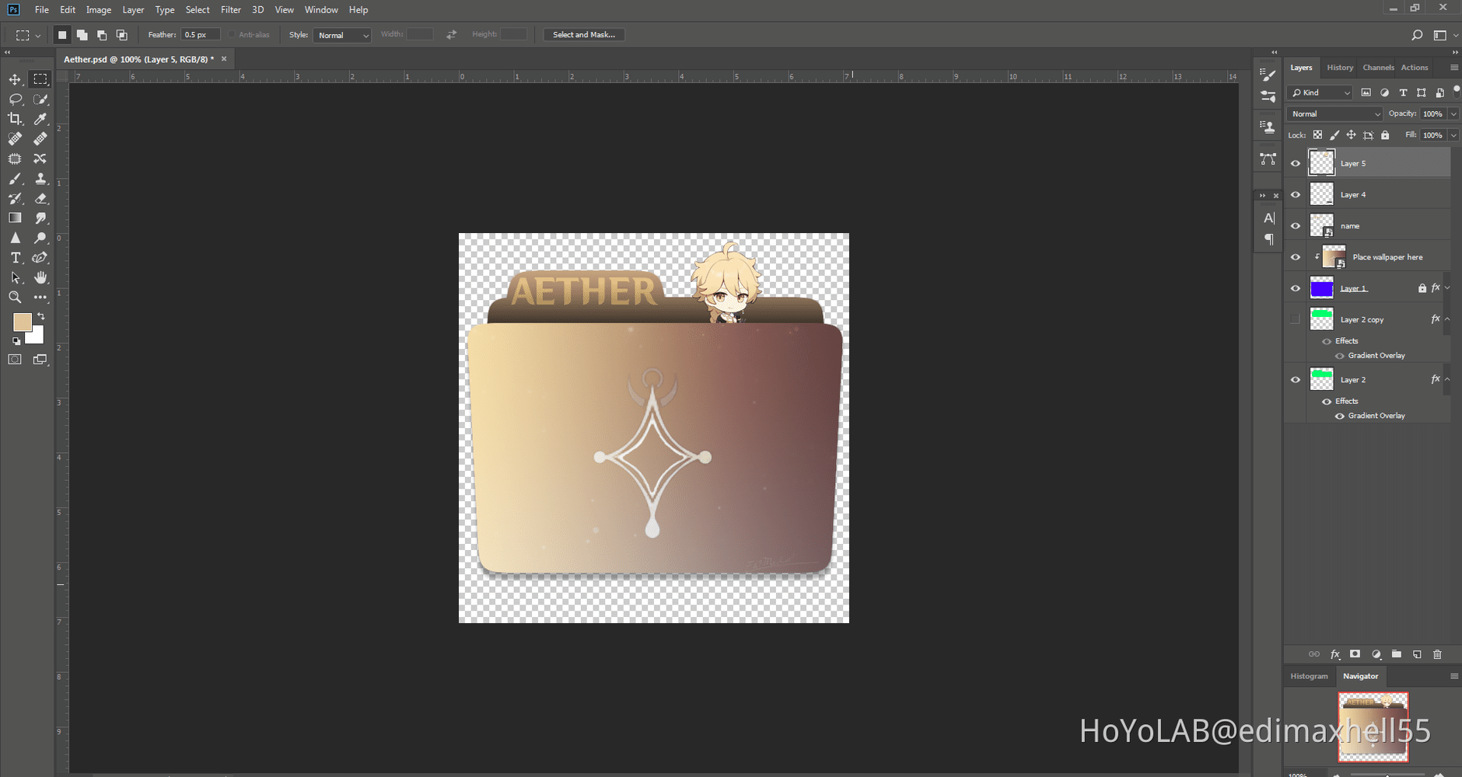The image size is (1462, 777).
Task: Open the marquee Style dropdown
Action: tap(342, 35)
